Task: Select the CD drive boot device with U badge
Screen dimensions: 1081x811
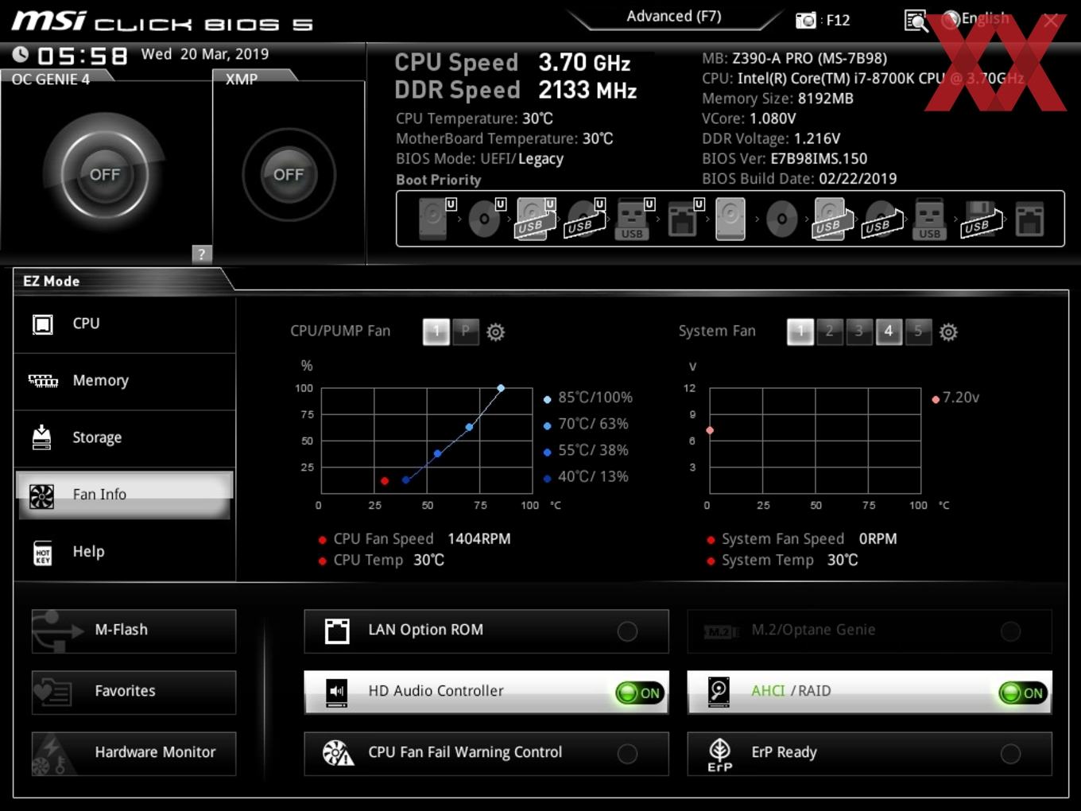Action: (485, 219)
